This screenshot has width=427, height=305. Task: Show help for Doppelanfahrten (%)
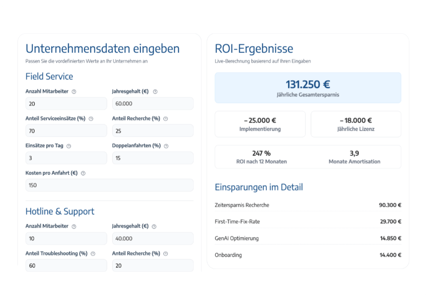point(166,146)
